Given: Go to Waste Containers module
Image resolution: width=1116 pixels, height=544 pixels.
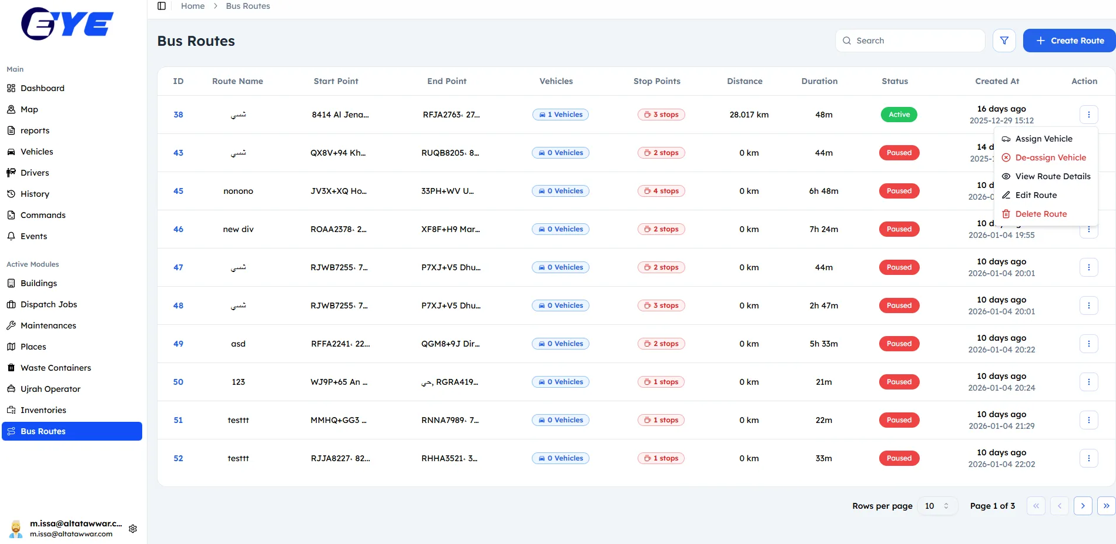Looking at the screenshot, I should coord(56,368).
